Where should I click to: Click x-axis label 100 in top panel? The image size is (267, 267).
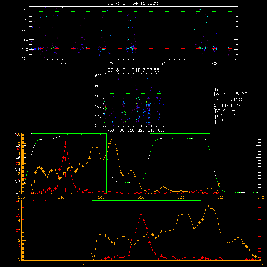coord(62,64)
